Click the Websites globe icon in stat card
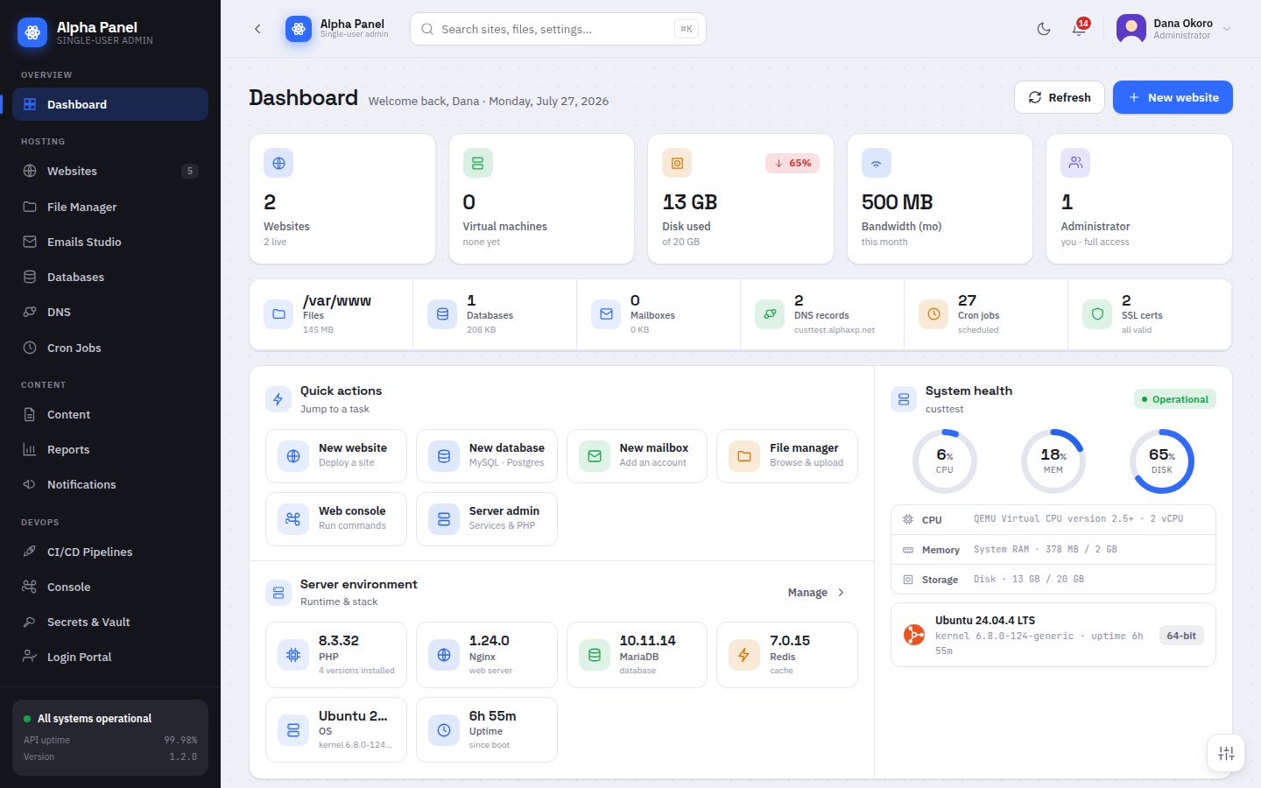The width and height of the screenshot is (1261, 788). [x=278, y=163]
